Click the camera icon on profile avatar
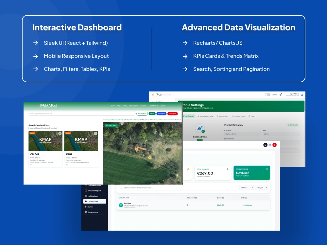Screen dimensions: 327x245 (203, 131)
